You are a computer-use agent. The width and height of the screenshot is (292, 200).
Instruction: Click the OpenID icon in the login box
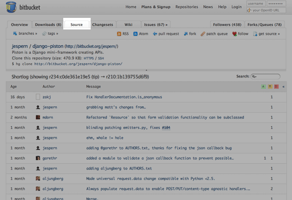point(249,10)
